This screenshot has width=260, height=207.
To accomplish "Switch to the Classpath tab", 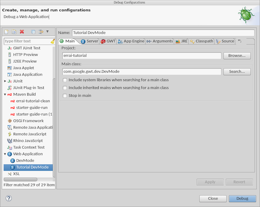I will pos(202,41).
